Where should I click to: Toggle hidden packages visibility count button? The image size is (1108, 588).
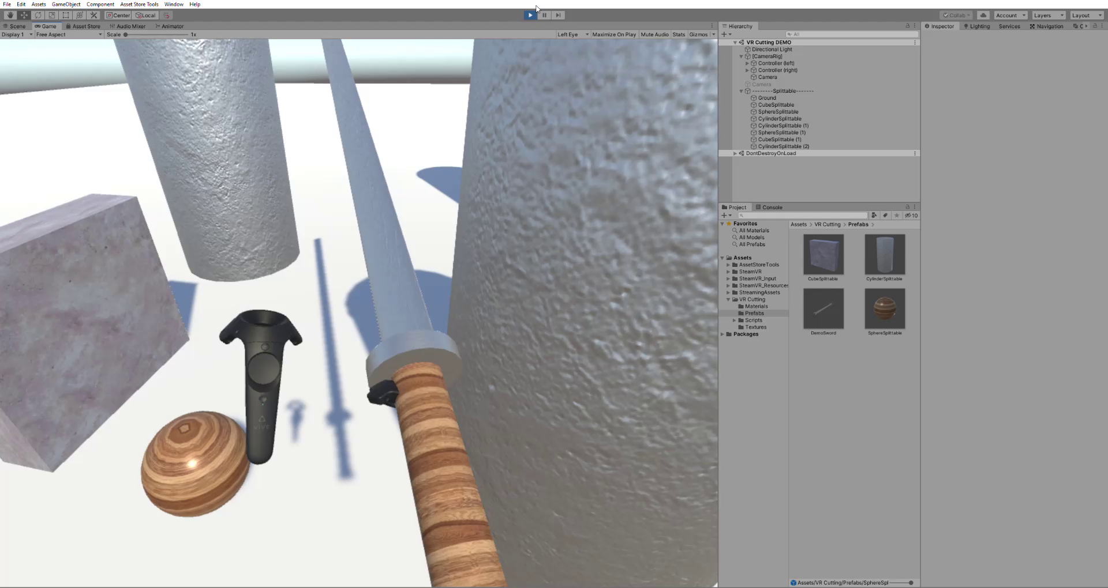point(911,215)
